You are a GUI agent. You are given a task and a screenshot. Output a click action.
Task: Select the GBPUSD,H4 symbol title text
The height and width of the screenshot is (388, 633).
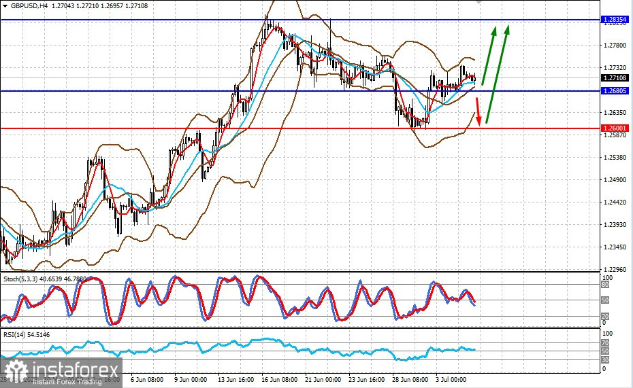[30, 6]
